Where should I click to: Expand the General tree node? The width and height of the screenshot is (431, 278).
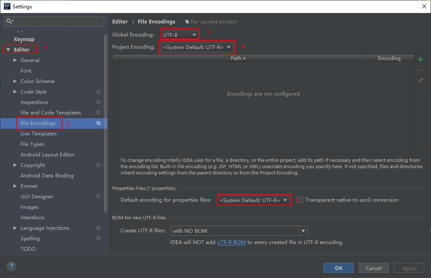[15, 60]
